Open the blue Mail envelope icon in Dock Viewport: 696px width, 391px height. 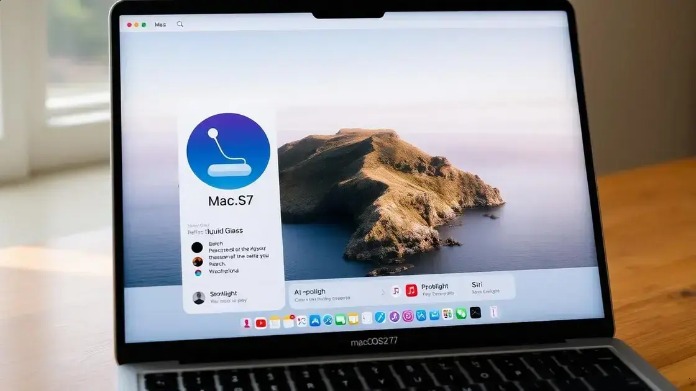tap(434, 315)
